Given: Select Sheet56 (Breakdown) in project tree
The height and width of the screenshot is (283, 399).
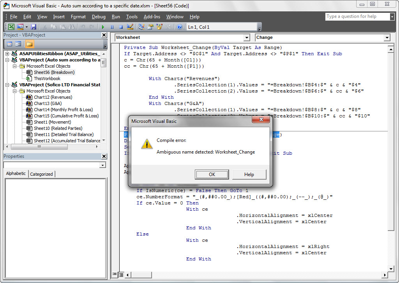Looking at the screenshot, I should (x=54, y=72).
